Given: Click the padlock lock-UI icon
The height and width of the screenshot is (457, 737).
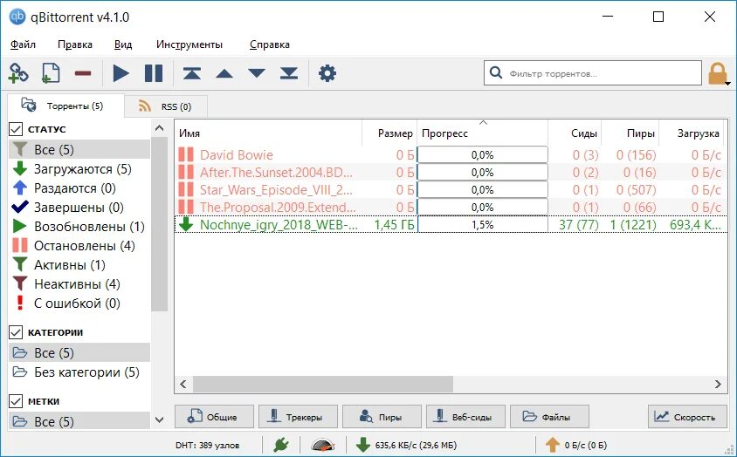Looking at the screenshot, I should click(717, 73).
